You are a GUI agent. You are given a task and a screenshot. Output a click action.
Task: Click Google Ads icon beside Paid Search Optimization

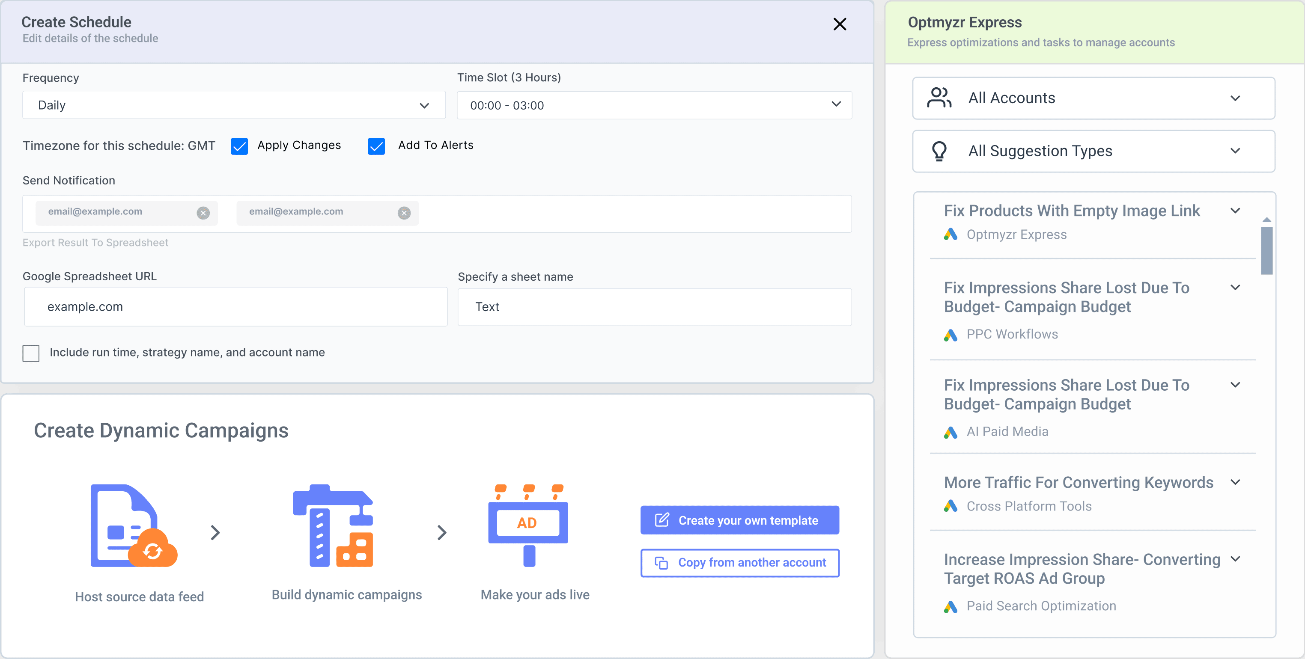click(x=950, y=606)
